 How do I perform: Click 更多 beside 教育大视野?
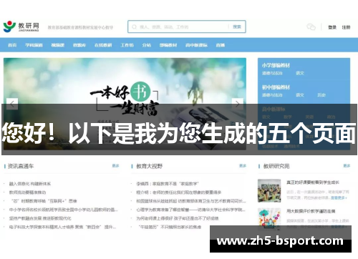click(x=243, y=165)
